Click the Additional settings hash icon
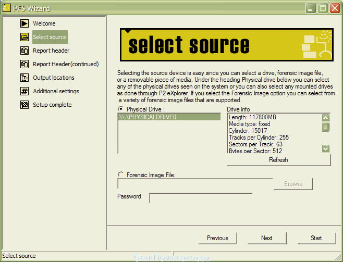The height and width of the screenshot is (262, 343). pyautogui.click(x=24, y=91)
